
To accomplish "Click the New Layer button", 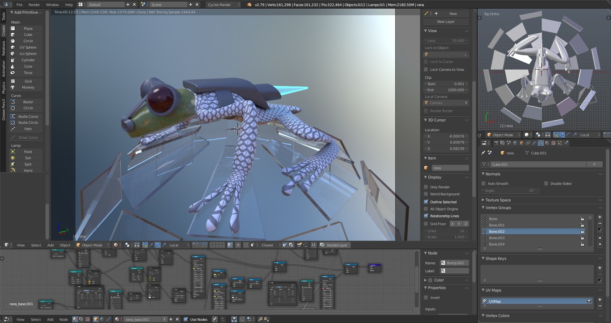I will tap(446, 22).
